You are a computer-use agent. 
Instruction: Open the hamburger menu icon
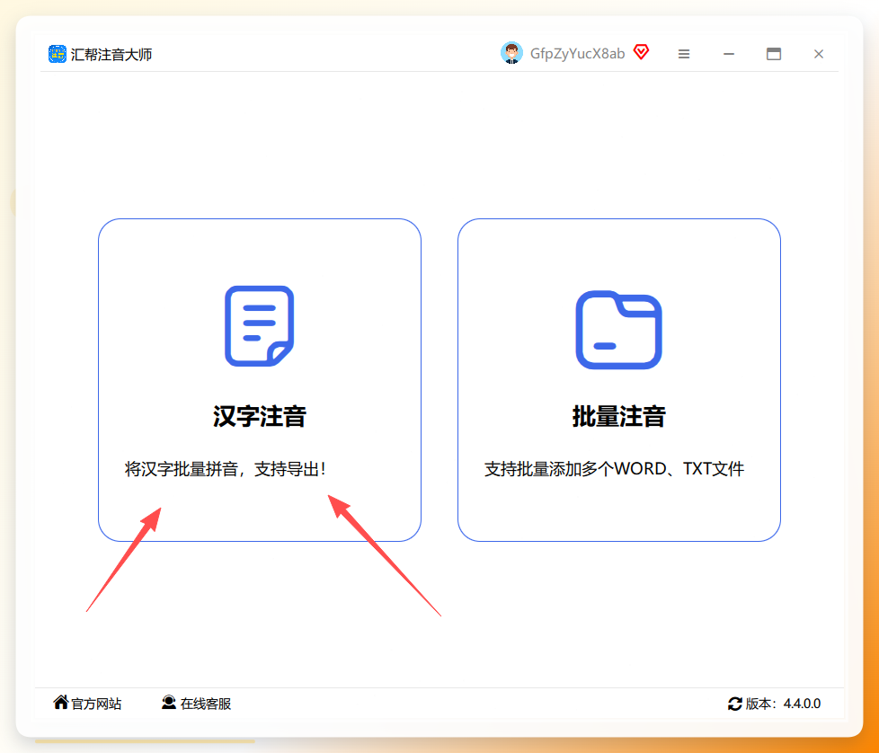[684, 54]
